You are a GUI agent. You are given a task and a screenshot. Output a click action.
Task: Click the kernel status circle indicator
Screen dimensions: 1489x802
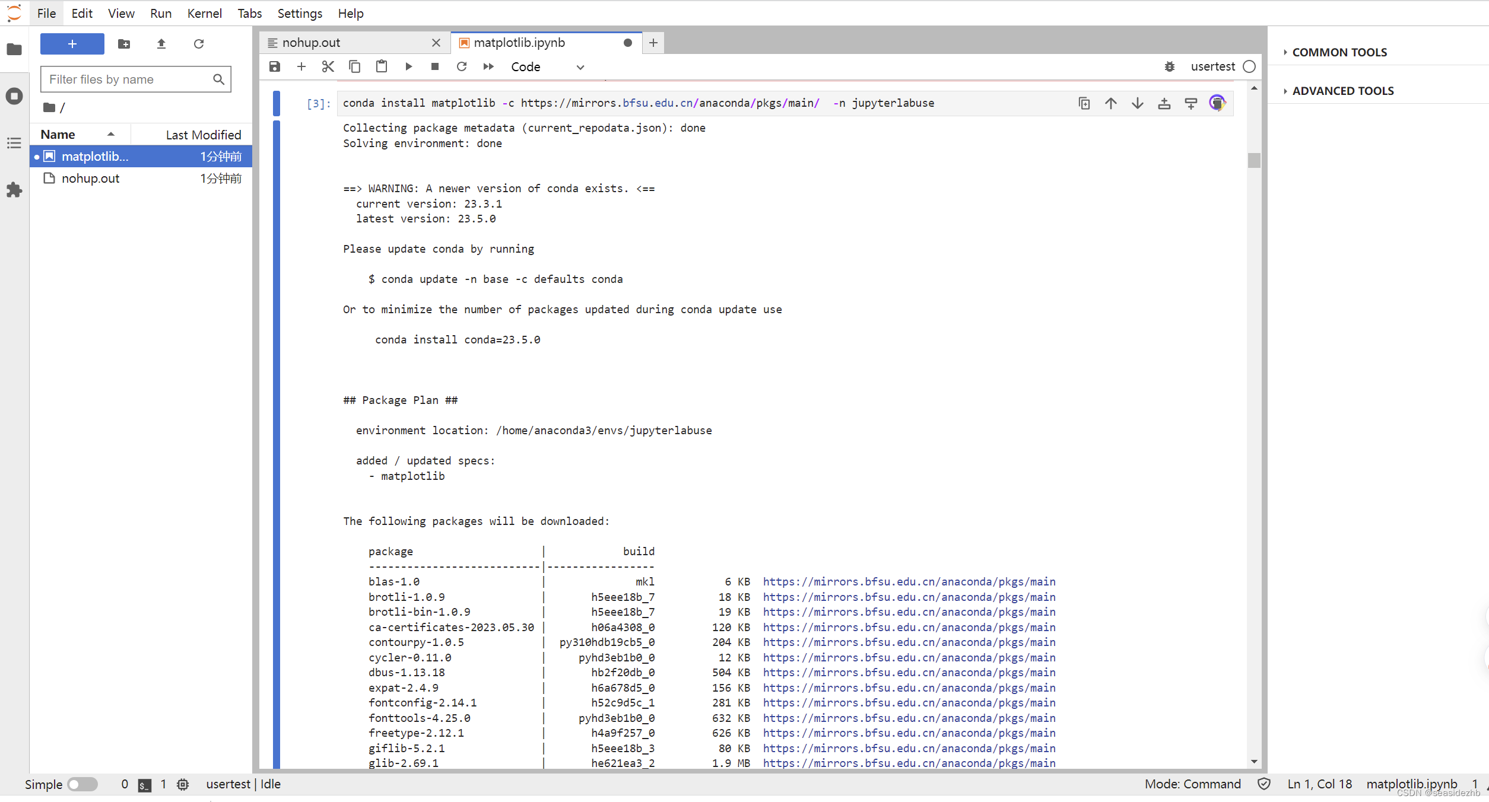point(1249,66)
